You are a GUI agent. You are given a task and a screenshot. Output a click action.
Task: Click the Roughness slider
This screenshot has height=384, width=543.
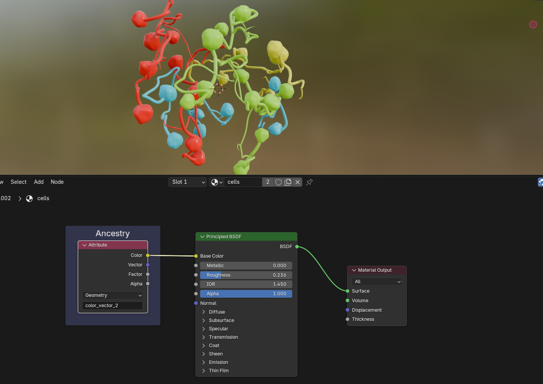[246, 275]
